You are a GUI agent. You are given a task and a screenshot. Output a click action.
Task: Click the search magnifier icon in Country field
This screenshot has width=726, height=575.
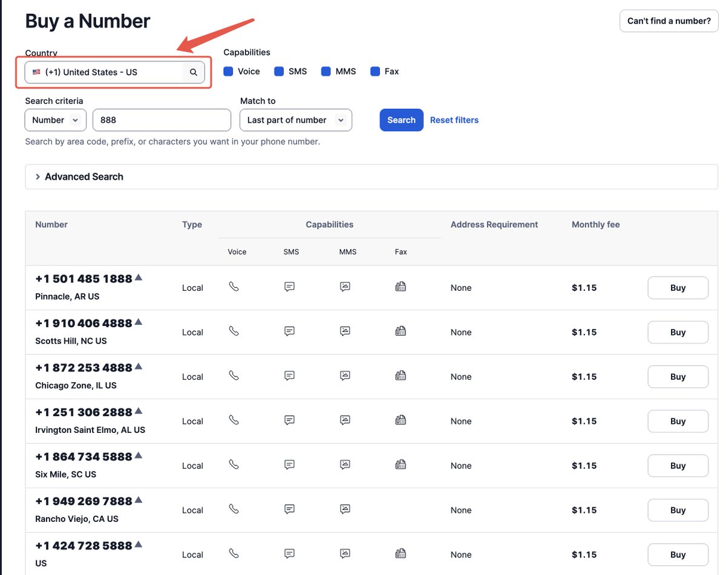coord(194,72)
